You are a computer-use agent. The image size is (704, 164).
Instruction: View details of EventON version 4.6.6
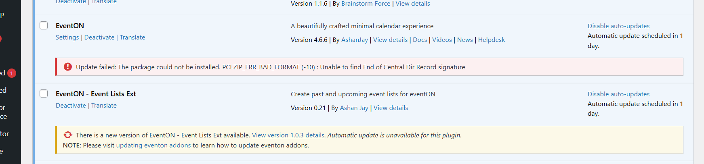[x=390, y=40]
